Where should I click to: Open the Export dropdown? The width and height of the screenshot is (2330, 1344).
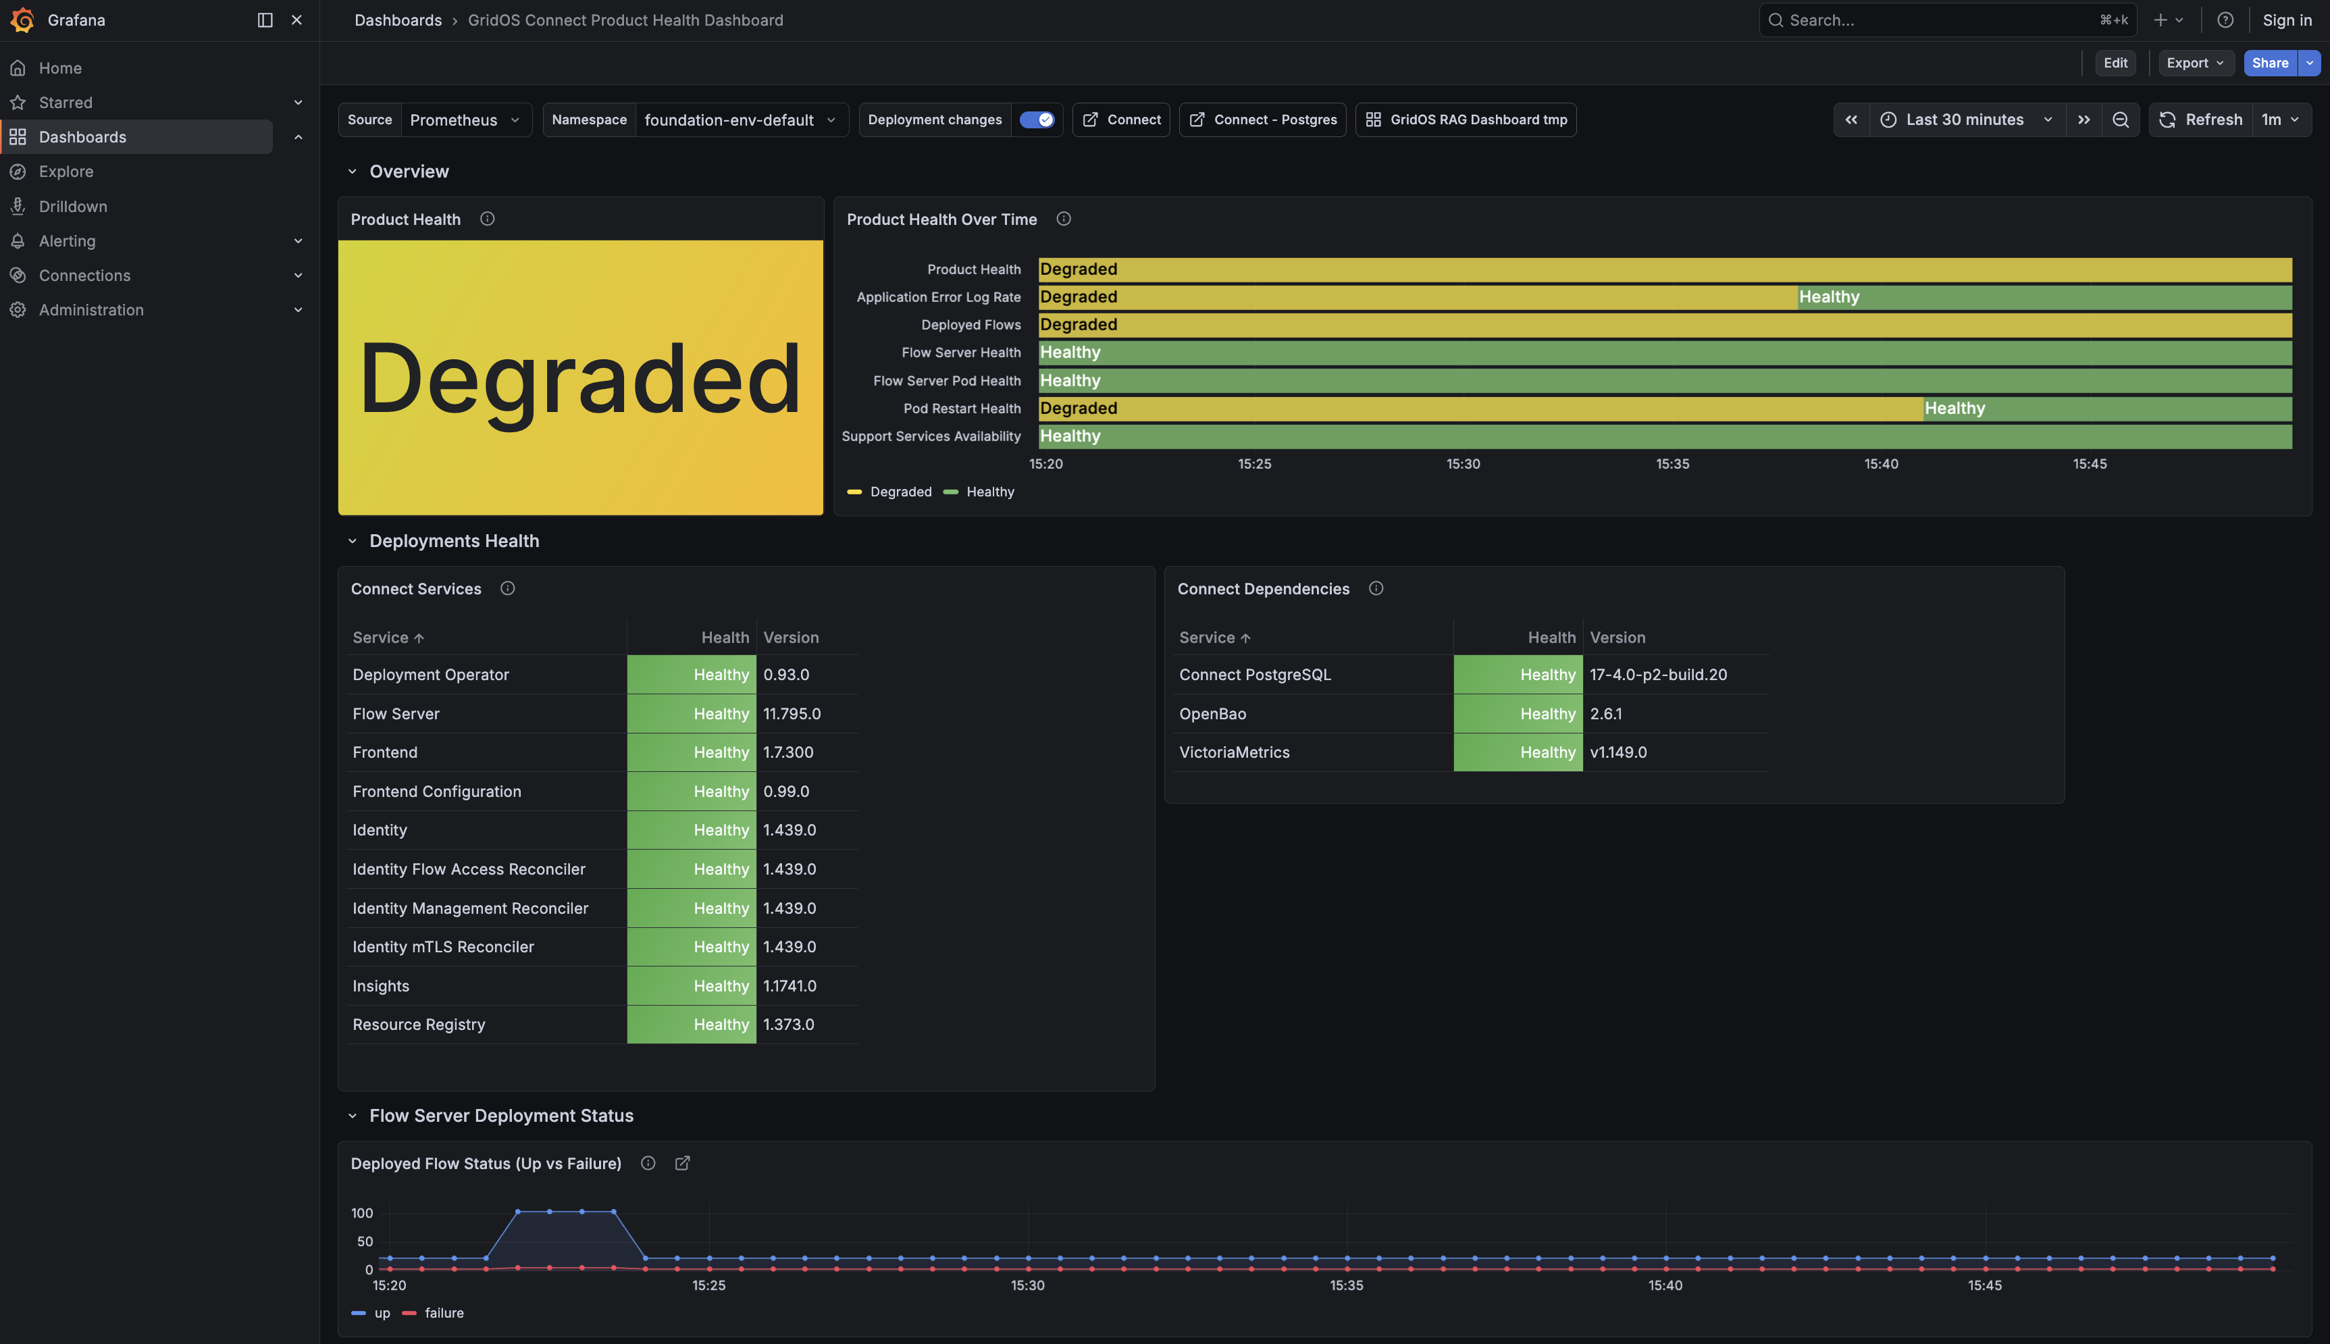pos(2196,63)
